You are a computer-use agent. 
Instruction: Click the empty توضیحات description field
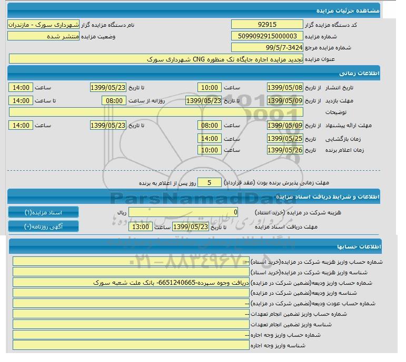click(156, 112)
